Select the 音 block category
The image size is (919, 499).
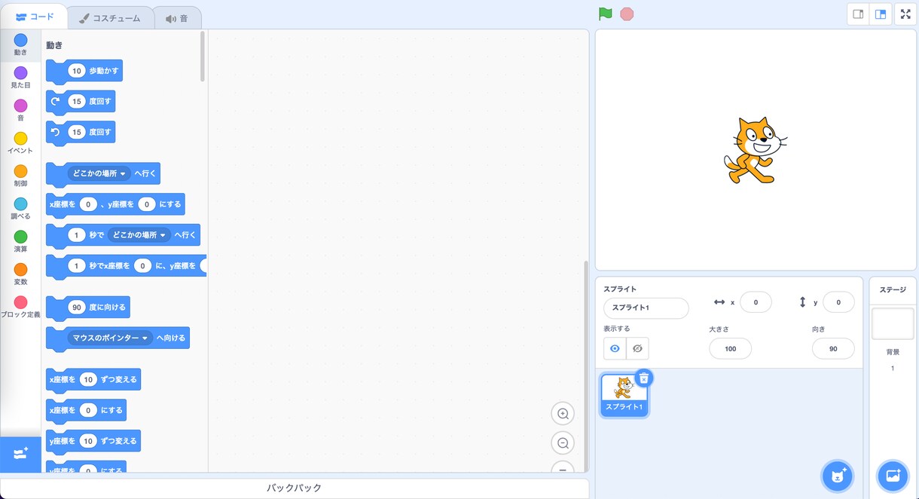[20, 111]
